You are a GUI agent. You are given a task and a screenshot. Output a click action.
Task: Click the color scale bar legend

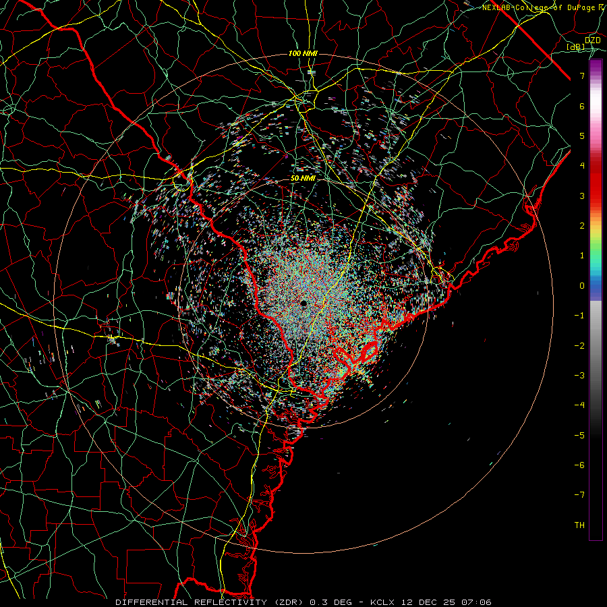click(x=596, y=299)
